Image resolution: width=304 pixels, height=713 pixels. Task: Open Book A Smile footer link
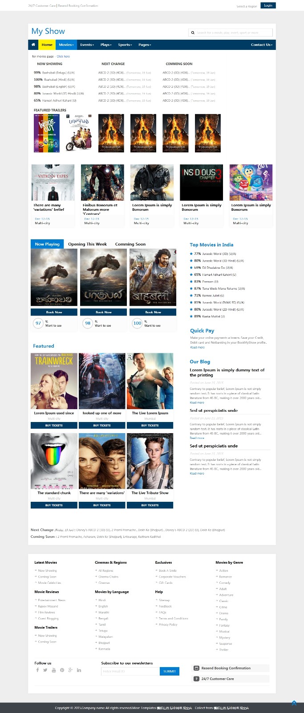point(168,570)
